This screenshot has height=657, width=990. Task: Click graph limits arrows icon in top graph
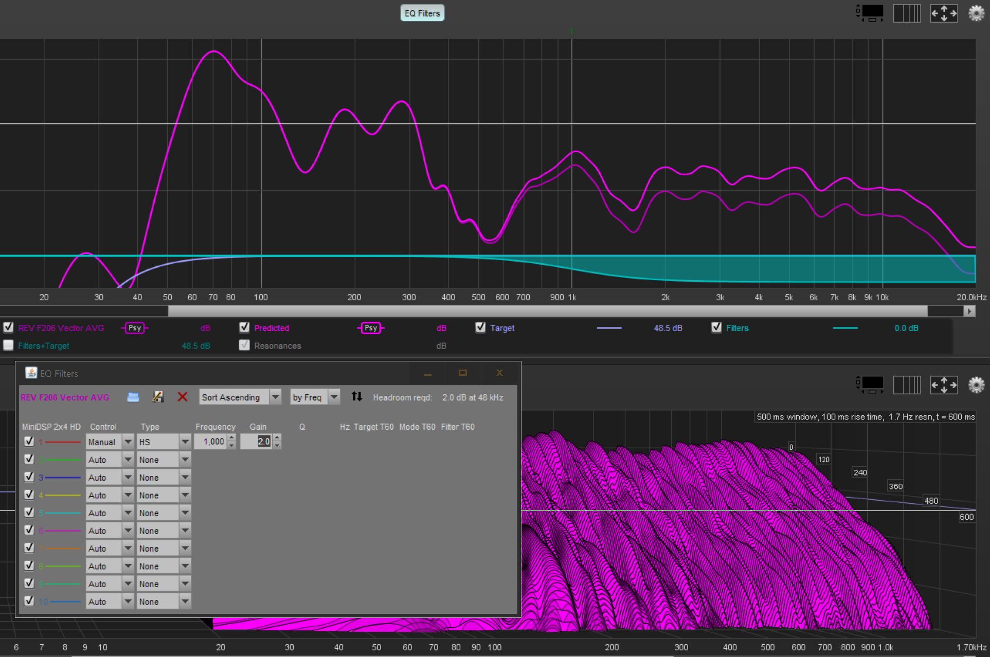(x=944, y=13)
